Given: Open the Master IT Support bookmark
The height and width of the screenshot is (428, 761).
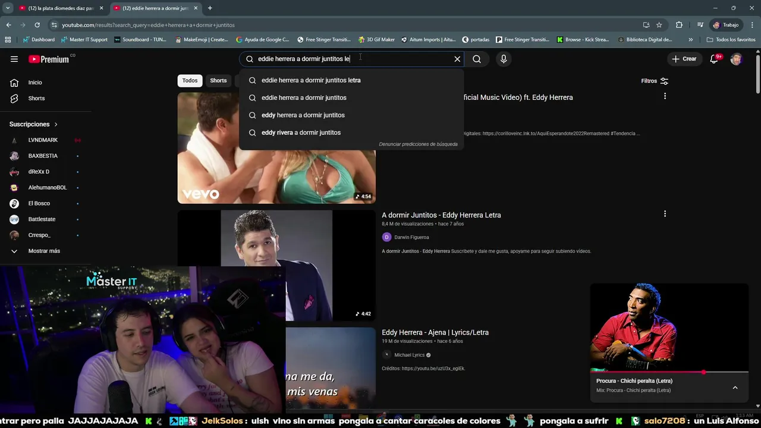Looking at the screenshot, I should (x=84, y=40).
